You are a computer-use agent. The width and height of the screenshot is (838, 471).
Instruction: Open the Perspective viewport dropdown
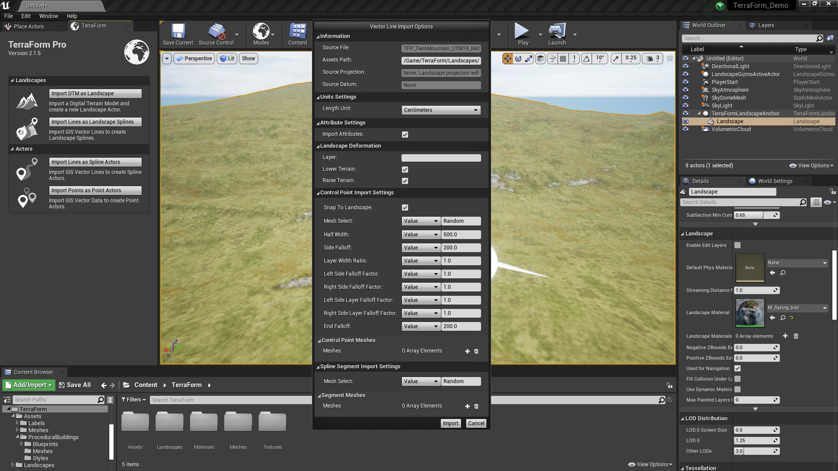[194, 58]
